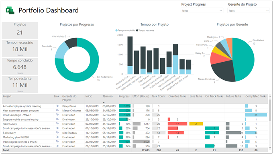Open link icon for Marketing plan FY2020
The width and height of the screenshot is (273, 154).
57,137
